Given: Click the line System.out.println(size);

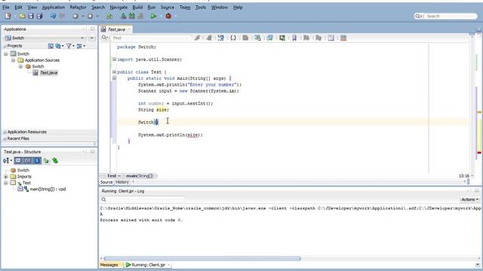Looking at the screenshot, I should pyautogui.click(x=171, y=135).
